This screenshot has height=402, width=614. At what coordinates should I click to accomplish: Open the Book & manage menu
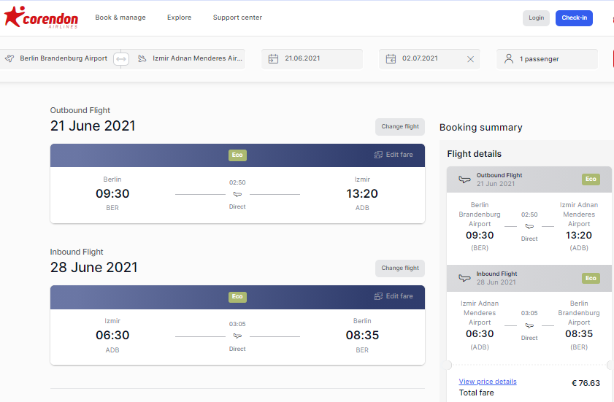click(x=120, y=18)
